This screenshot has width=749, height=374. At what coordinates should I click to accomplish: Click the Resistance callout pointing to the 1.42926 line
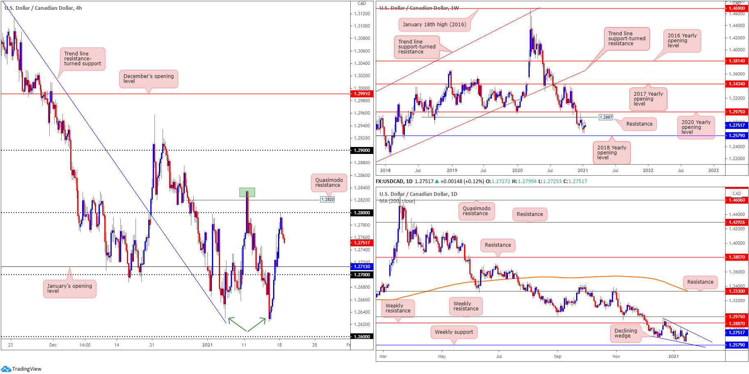tap(530, 214)
